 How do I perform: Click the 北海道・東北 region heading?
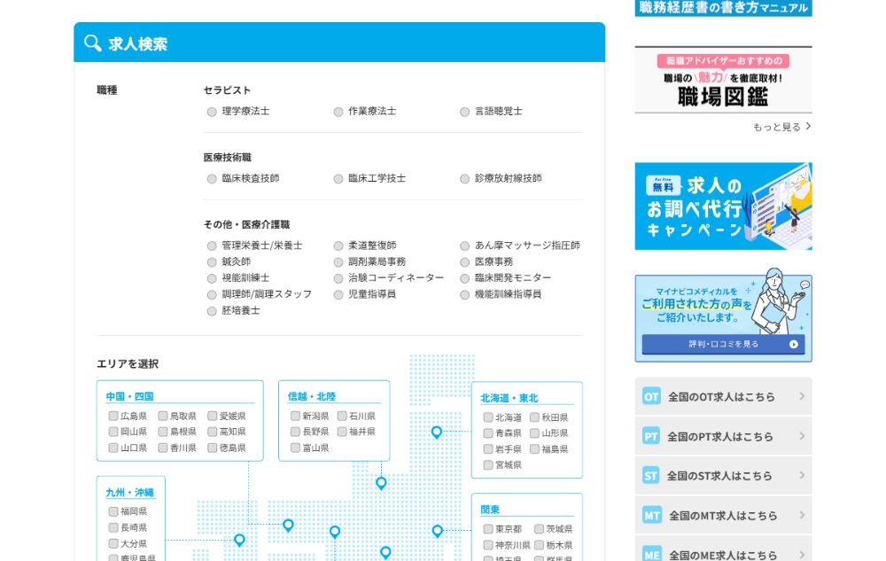pos(509,398)
